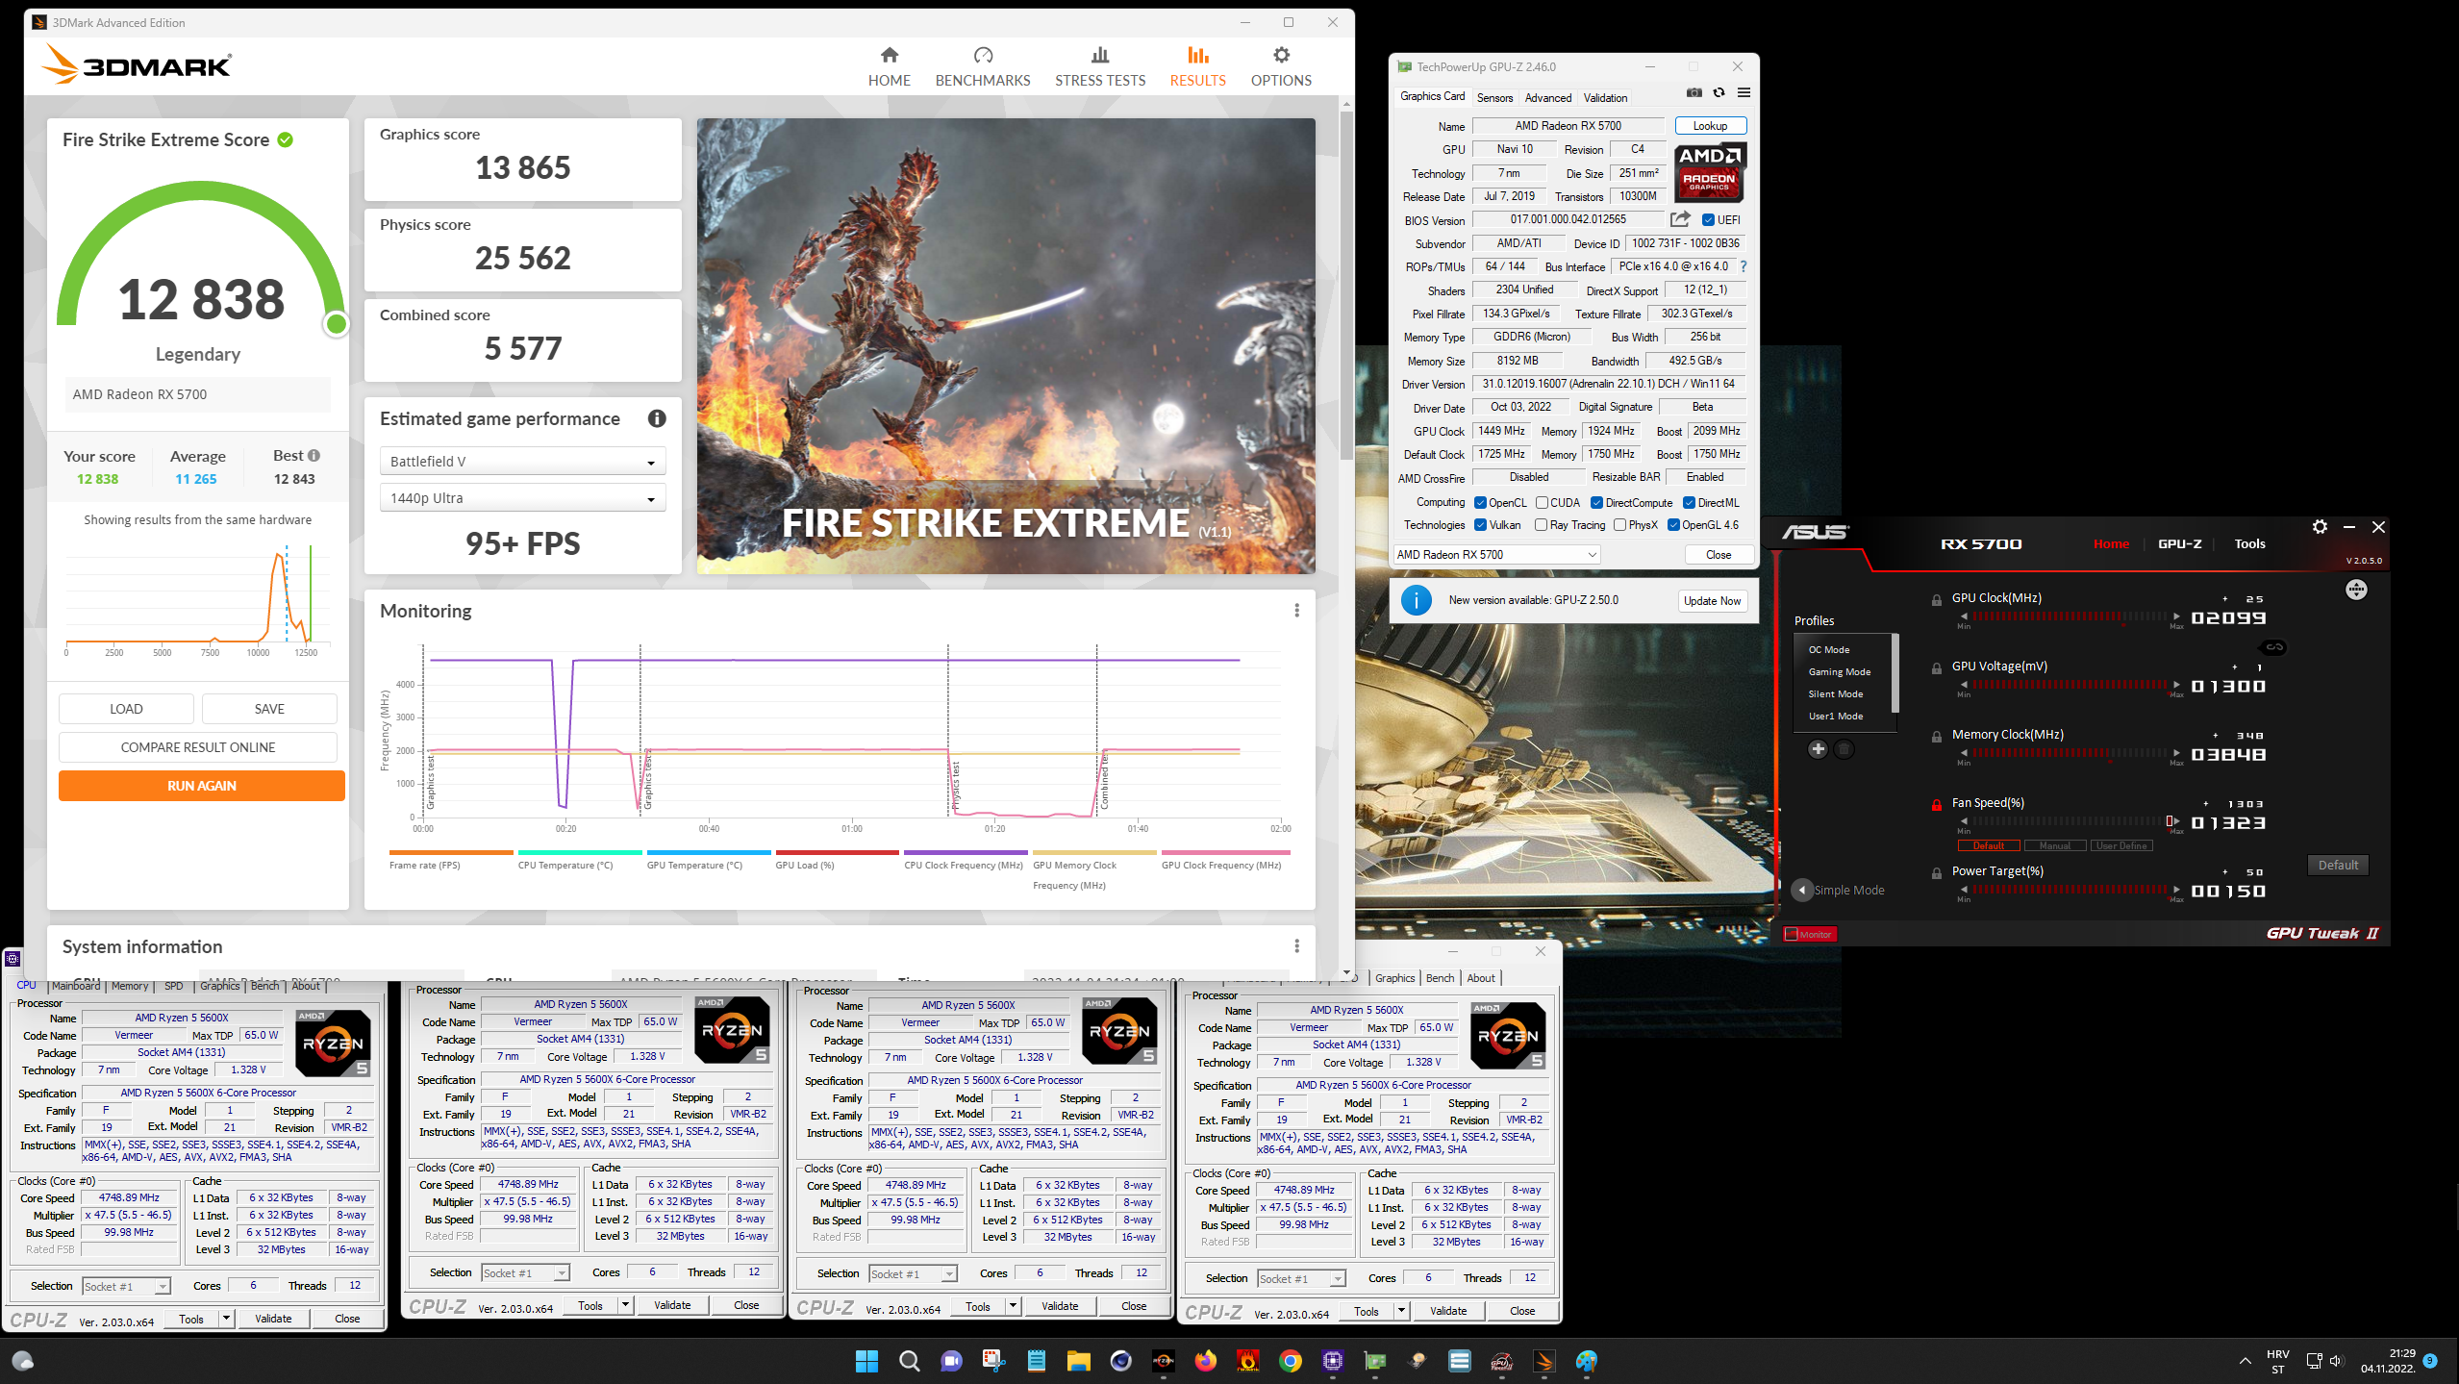
Task: Click the RUN AGAIN button
Action: tap(202, 786)
